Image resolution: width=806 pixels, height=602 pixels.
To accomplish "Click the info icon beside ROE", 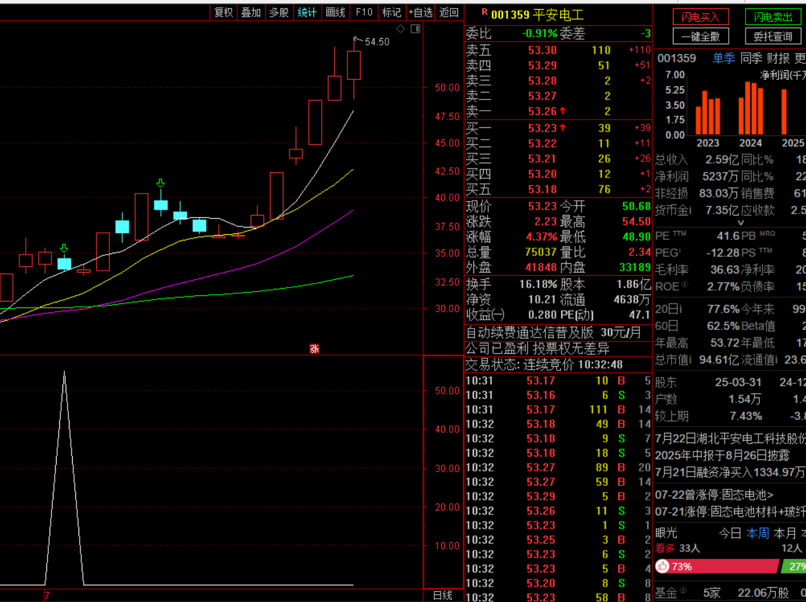I will (684, 284).
